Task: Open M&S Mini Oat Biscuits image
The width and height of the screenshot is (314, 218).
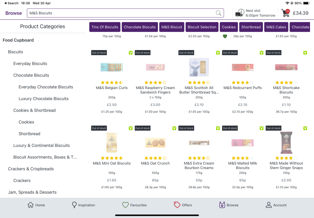Action: (x=112, y=142)
